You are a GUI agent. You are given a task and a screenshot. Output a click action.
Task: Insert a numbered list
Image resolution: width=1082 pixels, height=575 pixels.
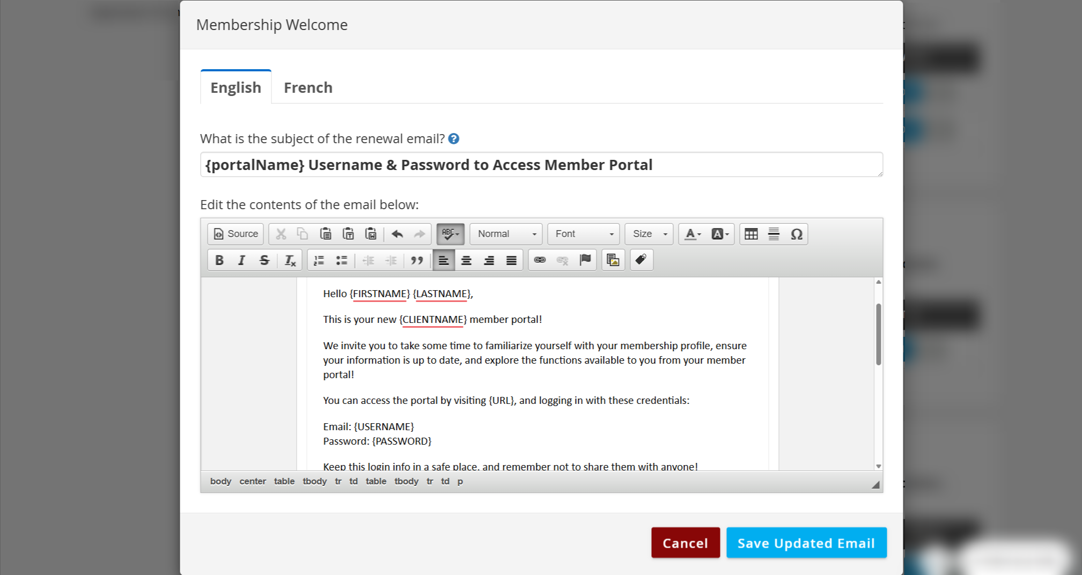point(319,261)
